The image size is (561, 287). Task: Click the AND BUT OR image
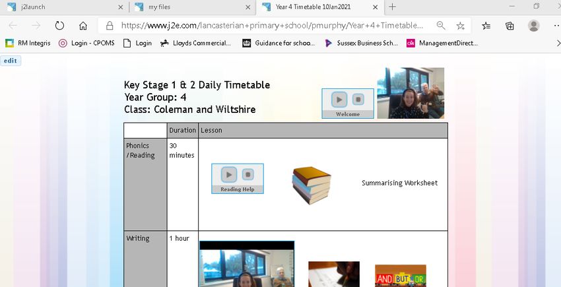[401, 276]
